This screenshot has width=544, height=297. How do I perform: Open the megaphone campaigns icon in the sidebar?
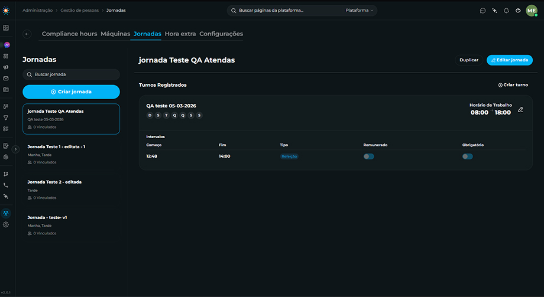click(6, 67)
